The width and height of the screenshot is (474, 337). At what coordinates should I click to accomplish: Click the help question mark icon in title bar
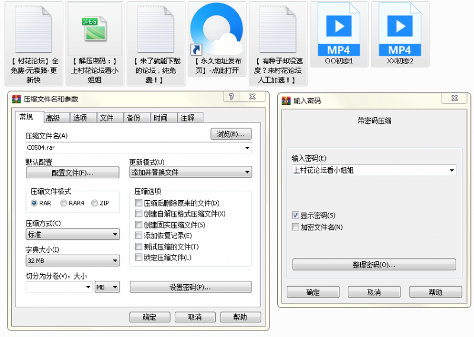pyautogui.click(x=231, y=97)
